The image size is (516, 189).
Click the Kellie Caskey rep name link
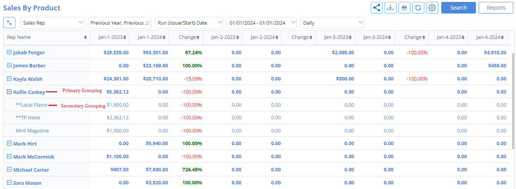pos(29,92)
